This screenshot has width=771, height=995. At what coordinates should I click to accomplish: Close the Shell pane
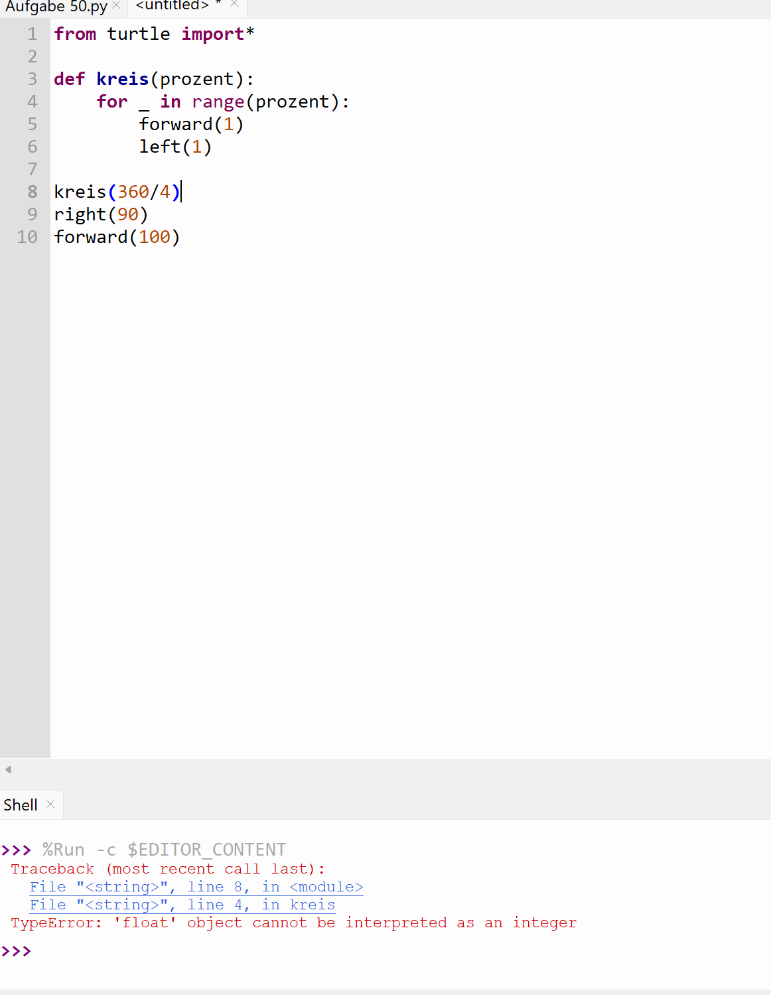coord(50,804)
